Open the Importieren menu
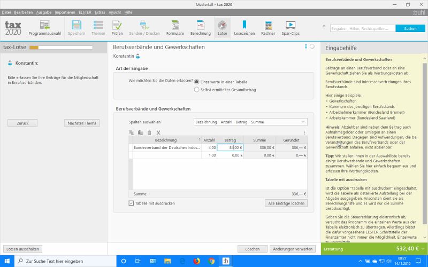428x267 pixels. tap(65, 12)
